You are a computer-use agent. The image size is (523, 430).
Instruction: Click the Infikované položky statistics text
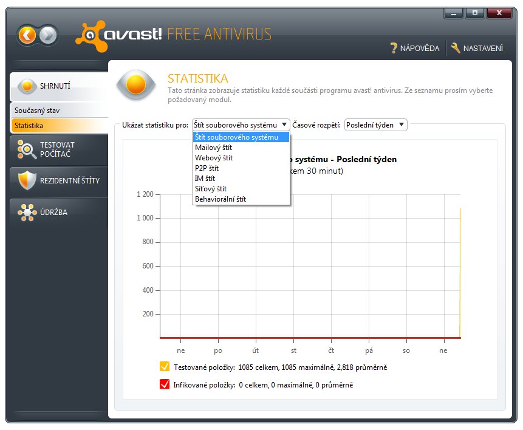click(263, 385)
